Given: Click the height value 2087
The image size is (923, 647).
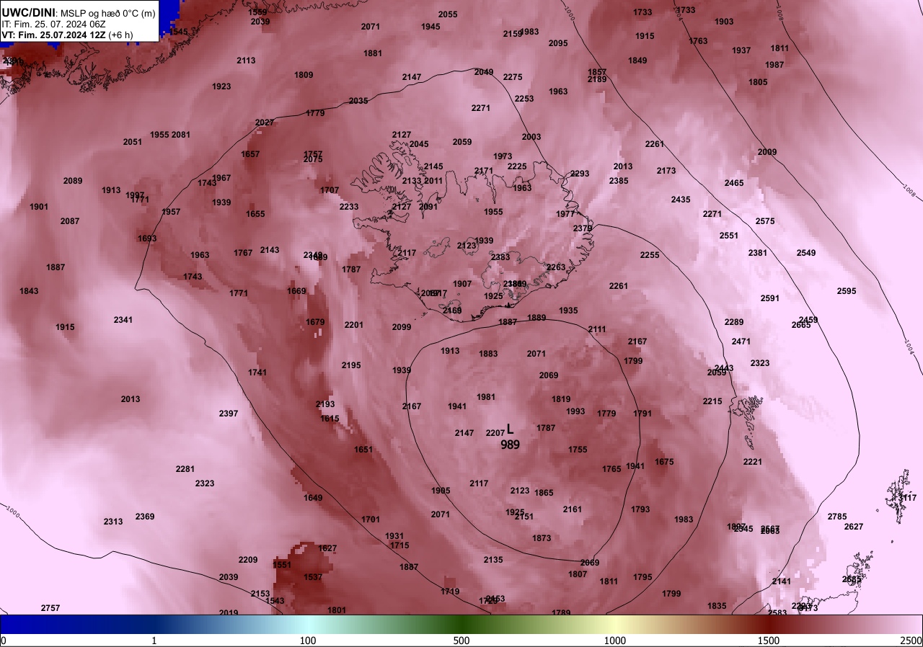Looking at the screenshot, I should (x=70, y=221).
